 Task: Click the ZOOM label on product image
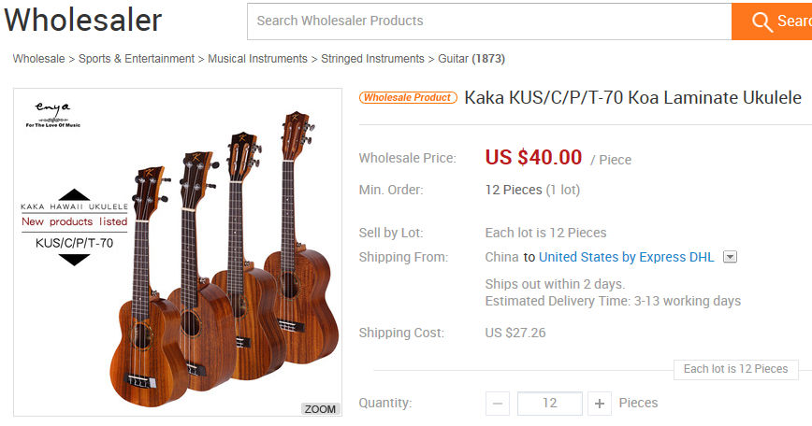click(320, 409)
